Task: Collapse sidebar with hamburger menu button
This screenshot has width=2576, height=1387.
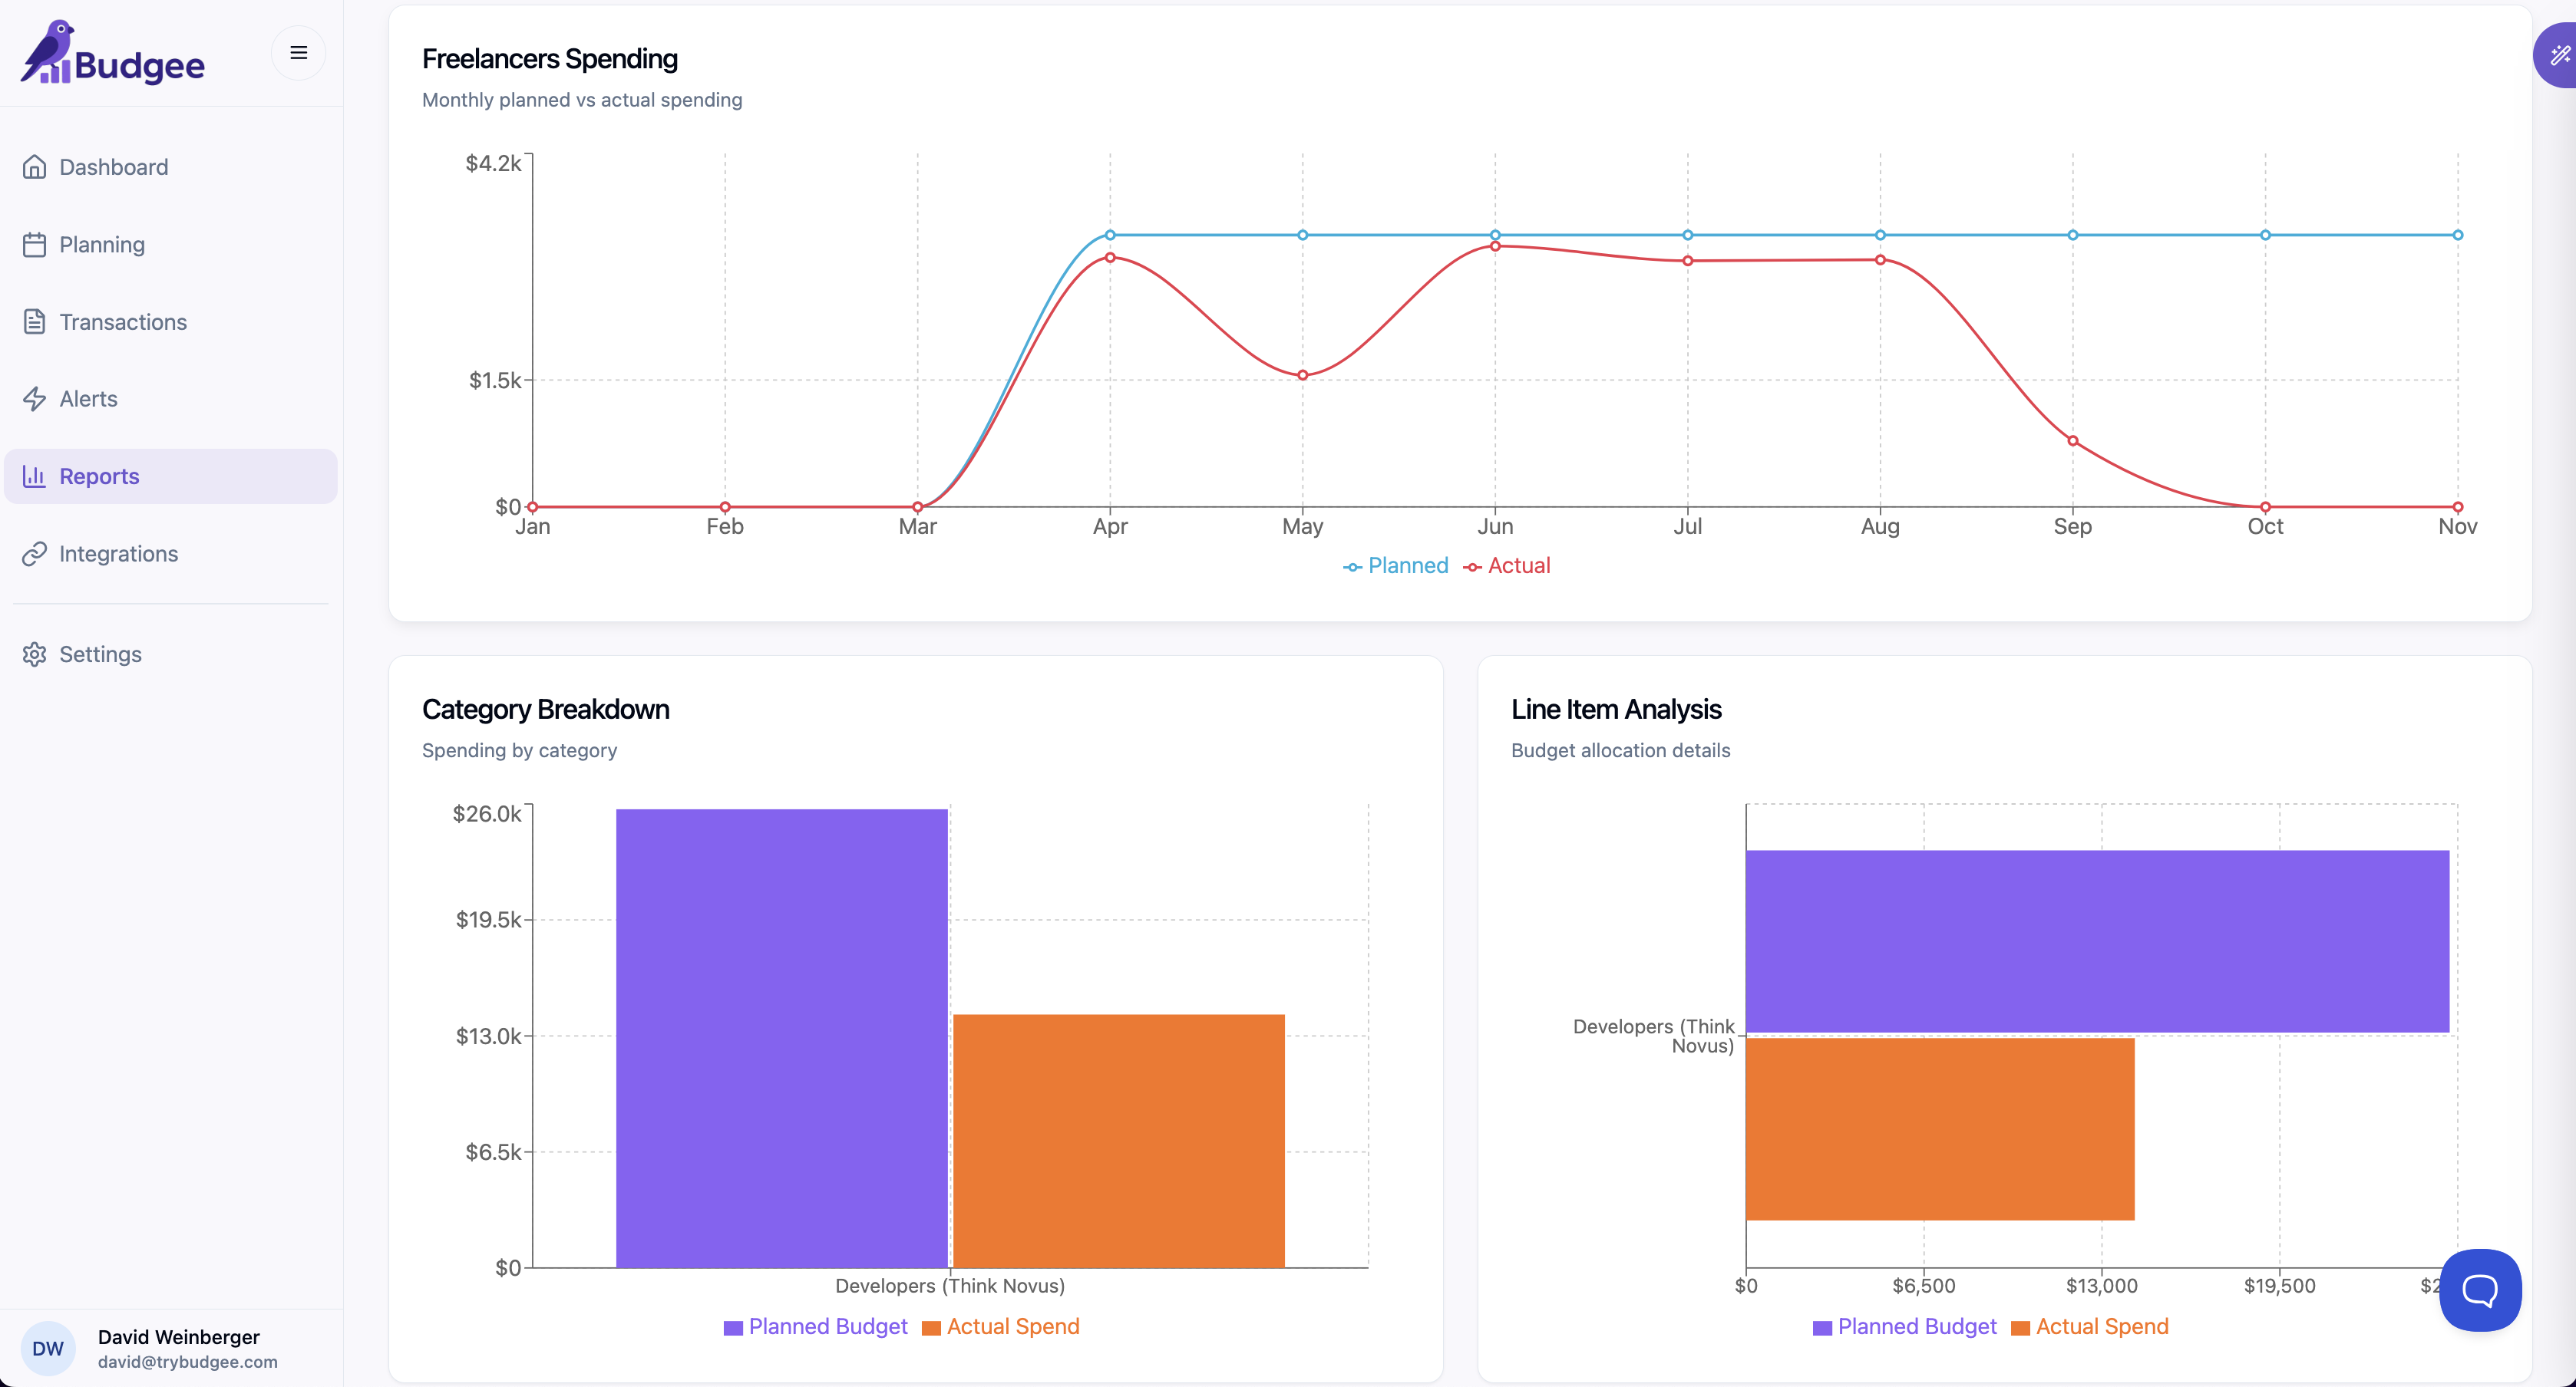Action: [298, 53]
